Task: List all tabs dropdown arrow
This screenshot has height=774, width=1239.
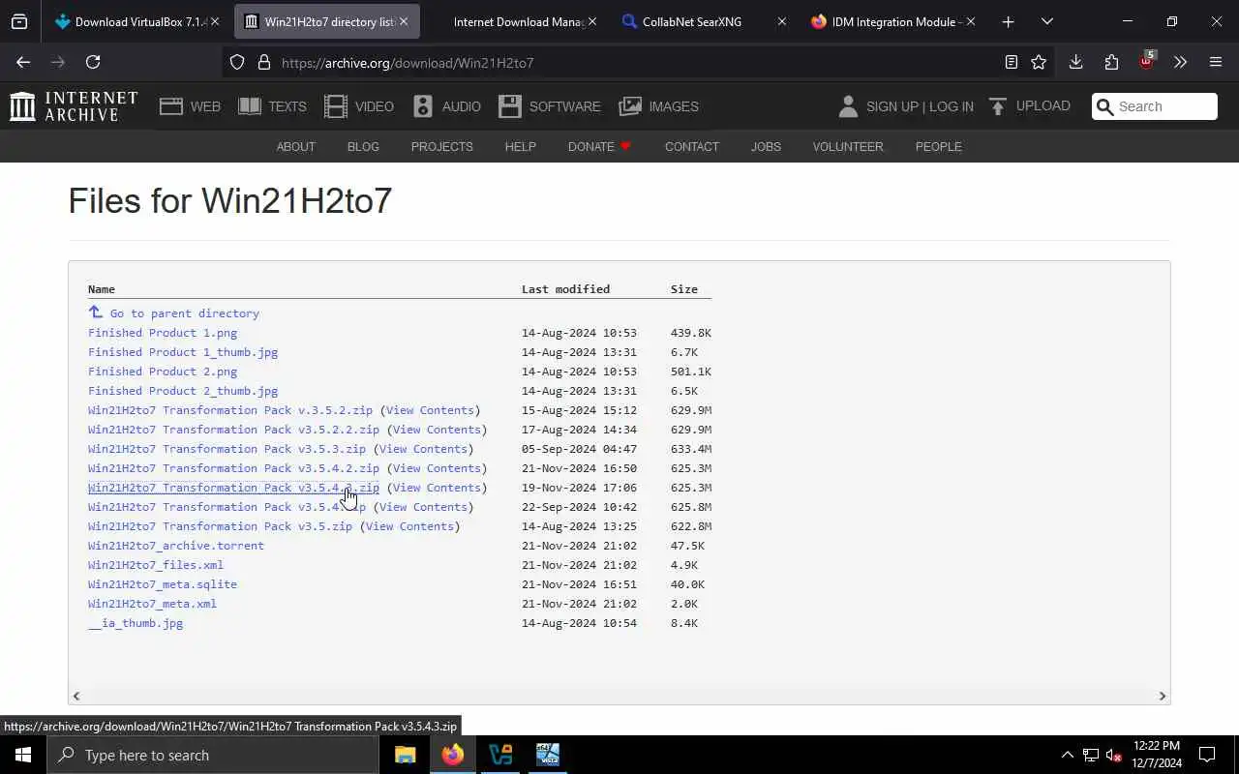Action: (x=1046, y=21)
